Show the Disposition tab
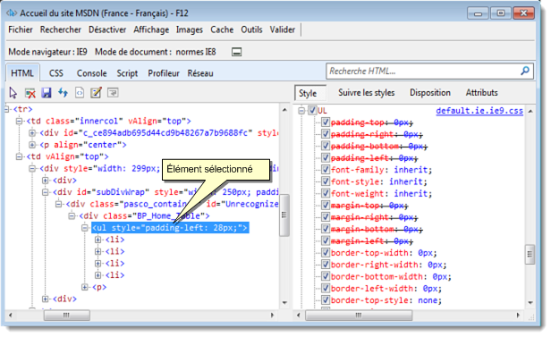Viewport: 551px width, 337px height. pos(430,93)
